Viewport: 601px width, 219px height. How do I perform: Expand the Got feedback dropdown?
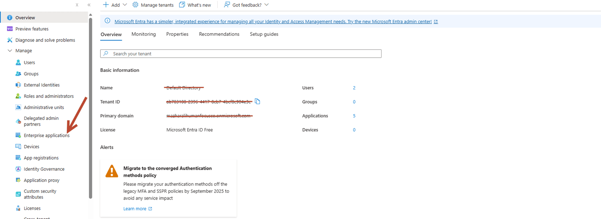[266, 5]
